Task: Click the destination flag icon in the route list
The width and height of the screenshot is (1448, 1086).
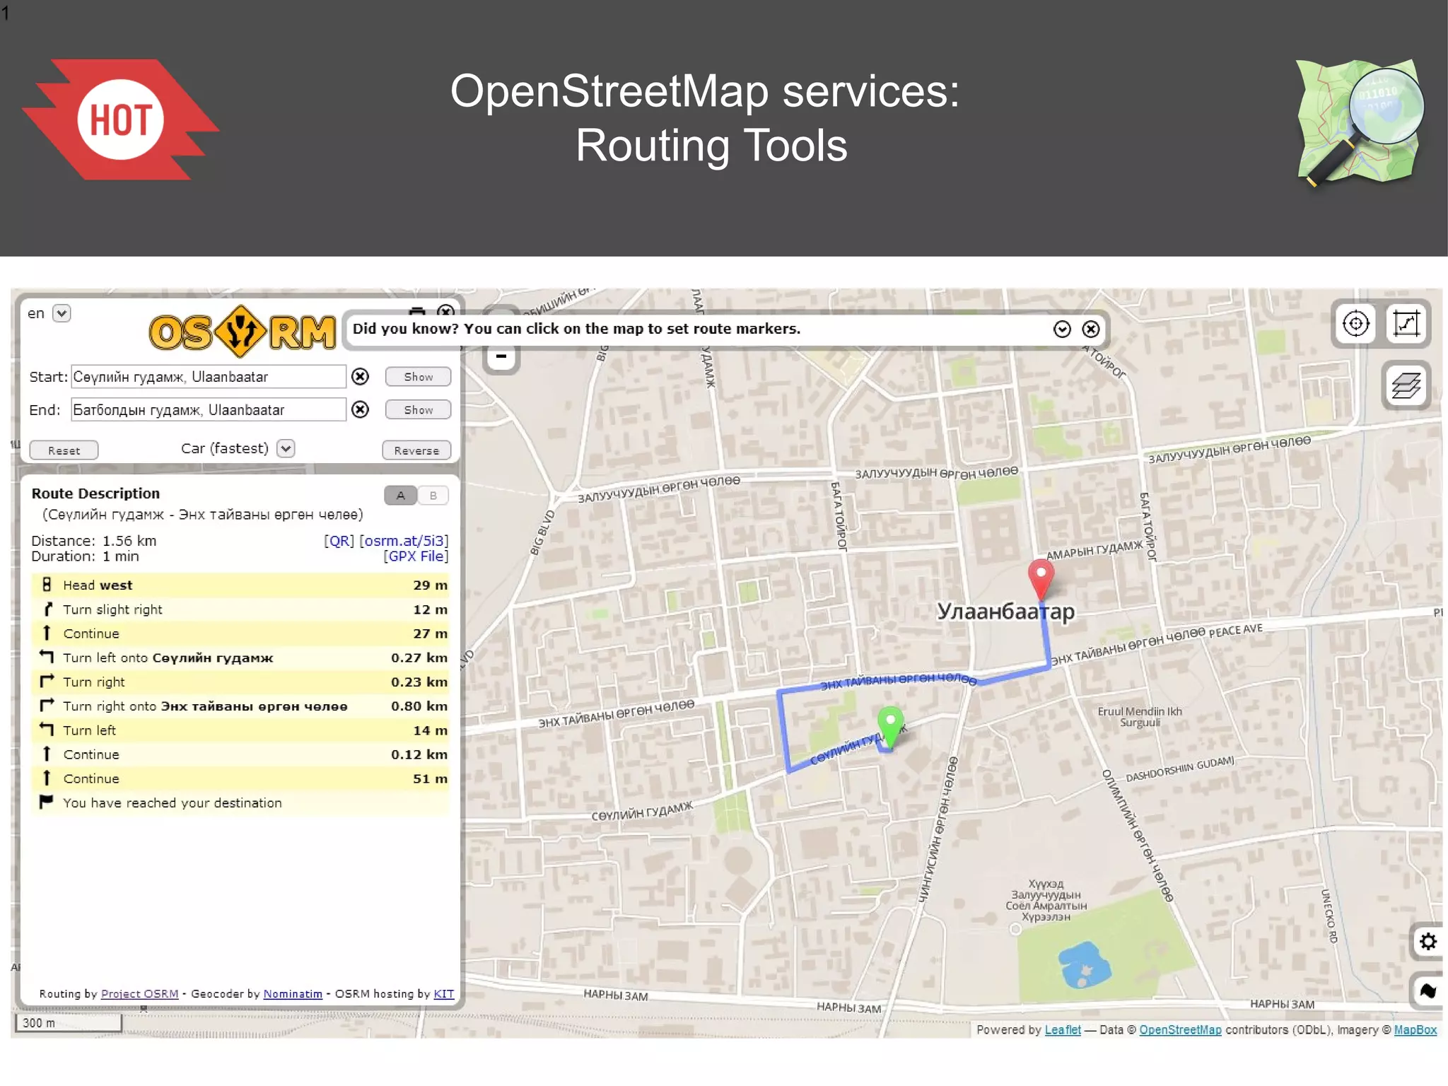Action: [x=47, y=802]
